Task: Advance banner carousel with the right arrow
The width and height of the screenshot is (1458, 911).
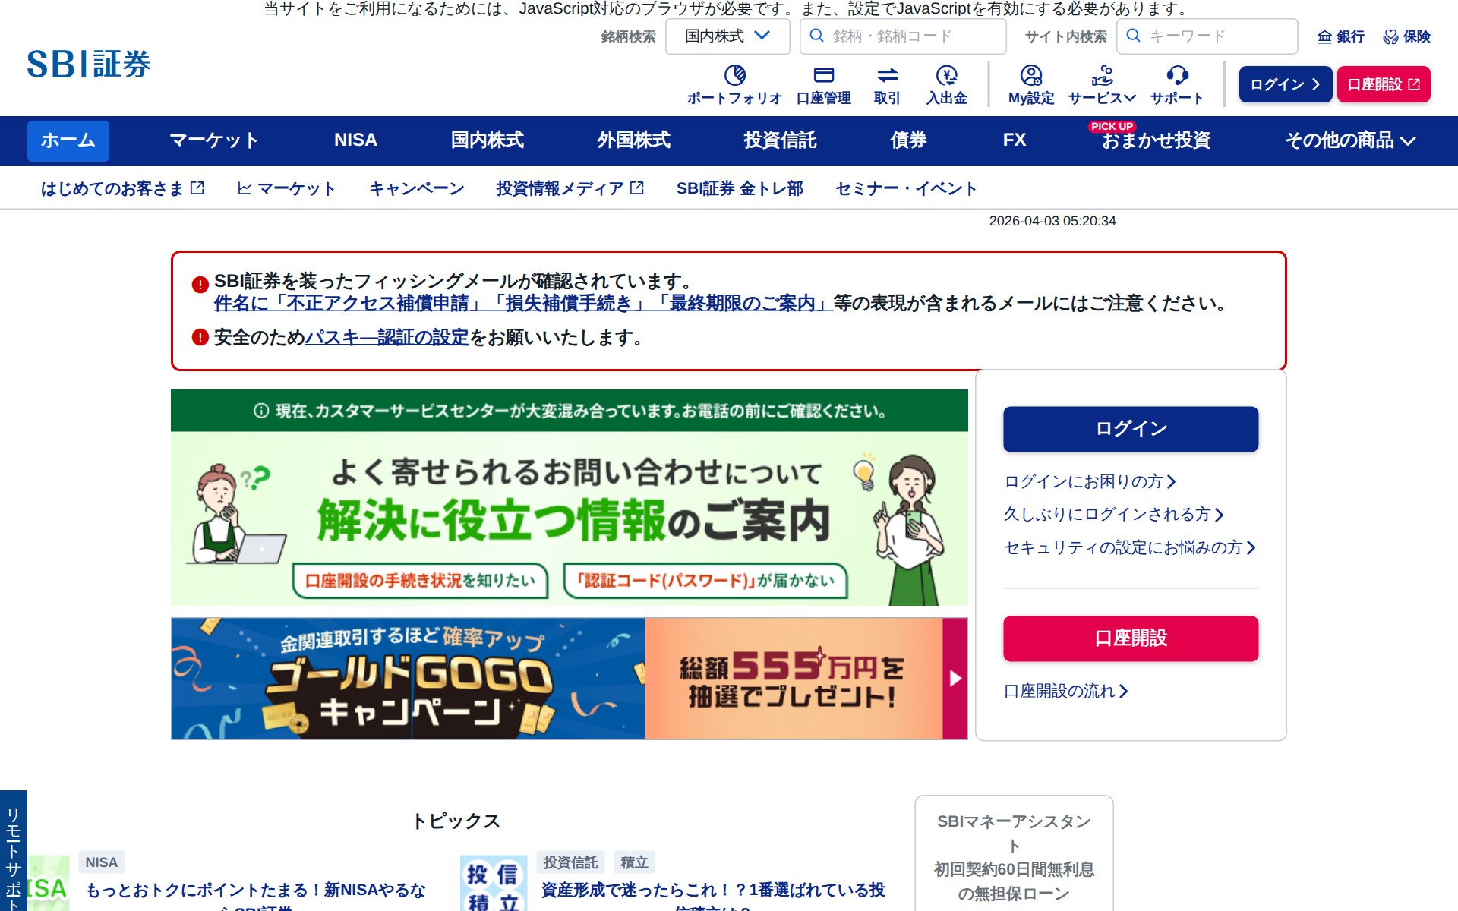Action: (955, 679)
